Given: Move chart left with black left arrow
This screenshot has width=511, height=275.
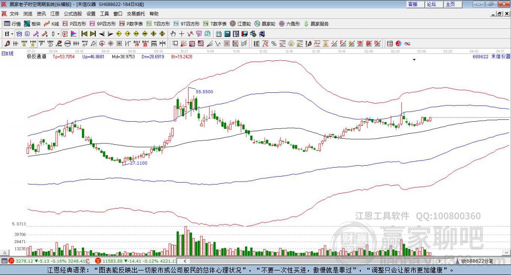Looking at the screenshot, I should click(x=102, y=34).
